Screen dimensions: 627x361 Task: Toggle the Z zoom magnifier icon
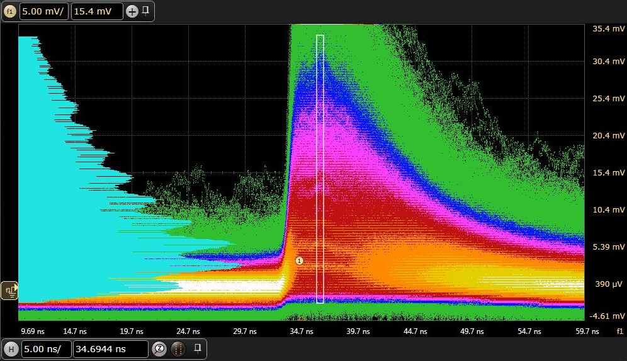[x=159, y=349]
